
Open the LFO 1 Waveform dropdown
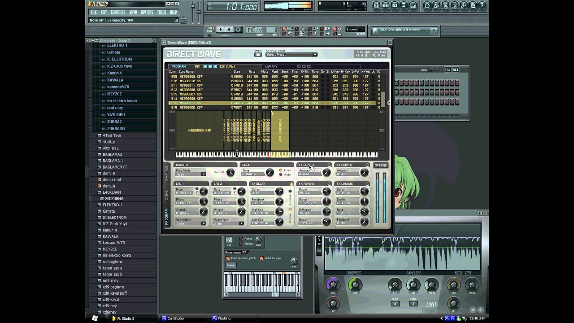point(191,223)
